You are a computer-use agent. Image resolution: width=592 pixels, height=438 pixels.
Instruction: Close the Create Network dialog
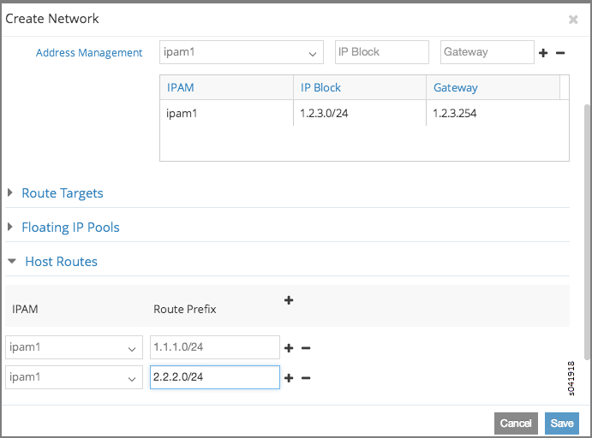tap(573, 19)
